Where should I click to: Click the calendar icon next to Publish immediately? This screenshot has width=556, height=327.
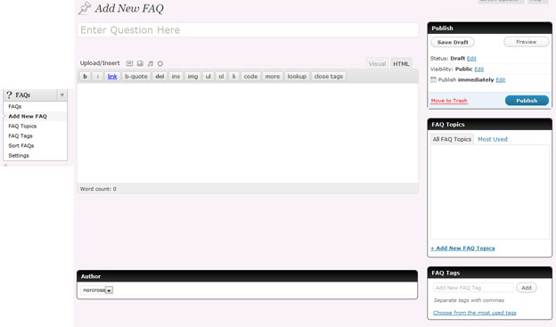click(433, 79)
